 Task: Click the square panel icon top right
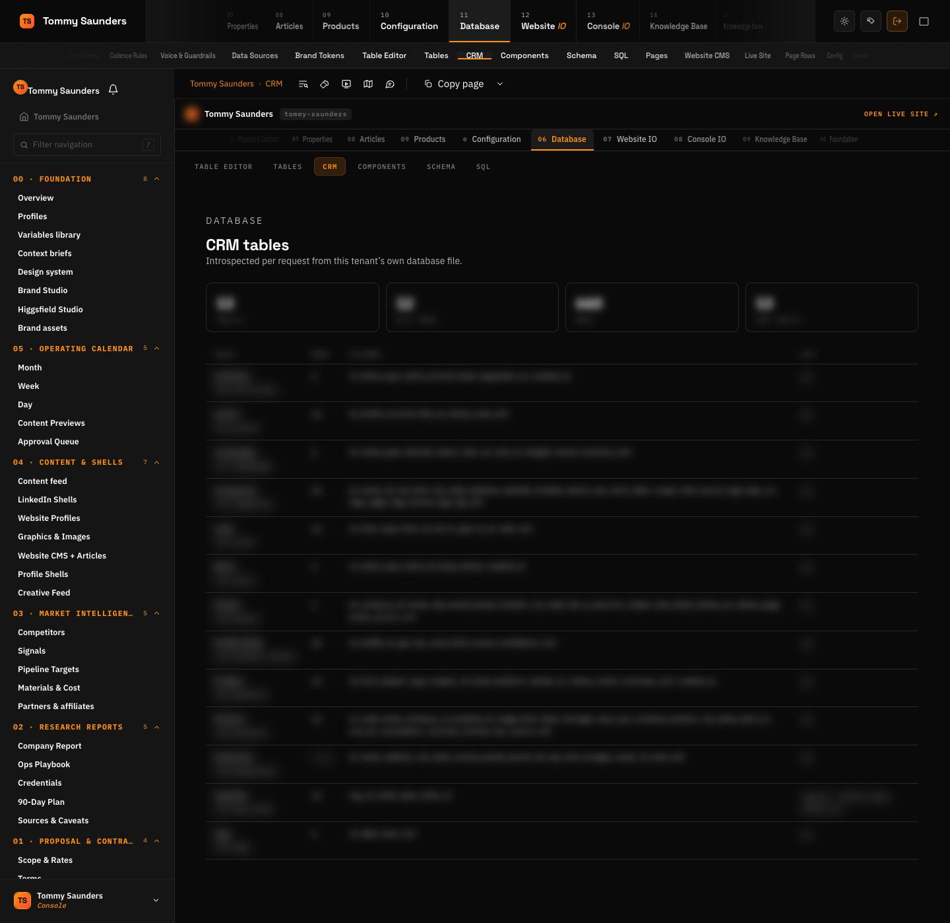coord(924,21)
